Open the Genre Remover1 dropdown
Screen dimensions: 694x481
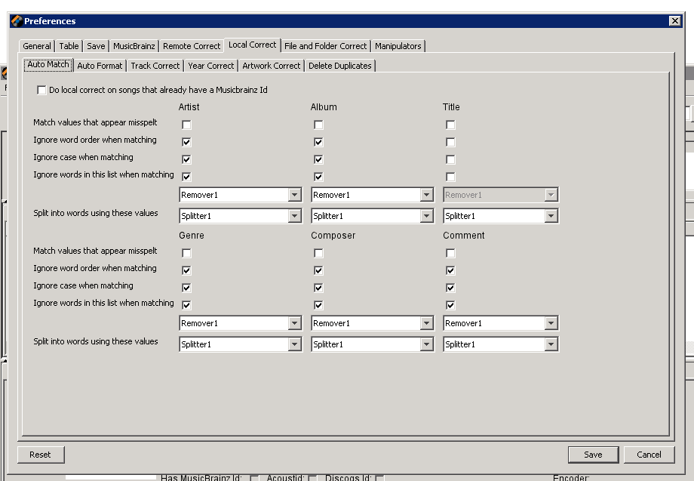[x=241, y=323]
